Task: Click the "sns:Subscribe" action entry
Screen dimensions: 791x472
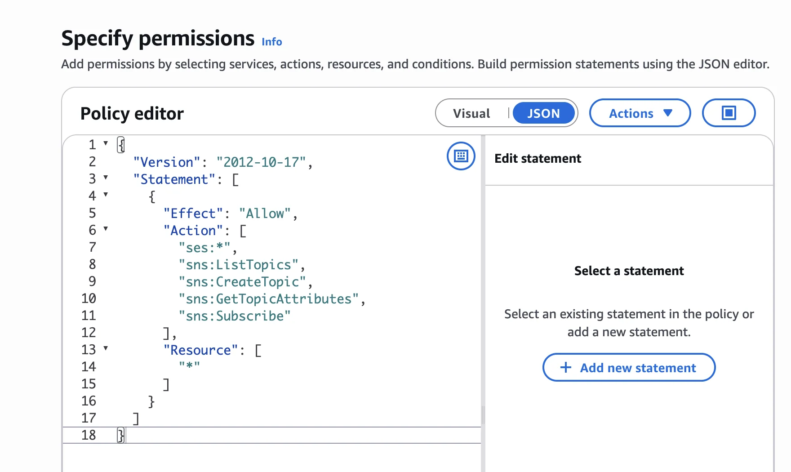Action: click(235, 316)
